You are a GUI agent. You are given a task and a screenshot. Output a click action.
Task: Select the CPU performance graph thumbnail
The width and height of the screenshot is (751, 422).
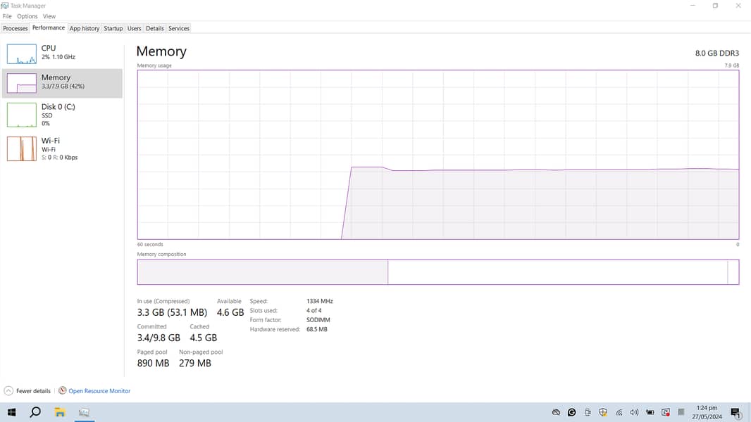(21, 54)
